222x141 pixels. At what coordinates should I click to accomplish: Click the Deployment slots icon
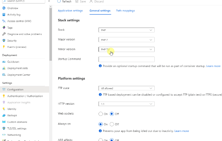pyautogui.click(x=4, y=68)
